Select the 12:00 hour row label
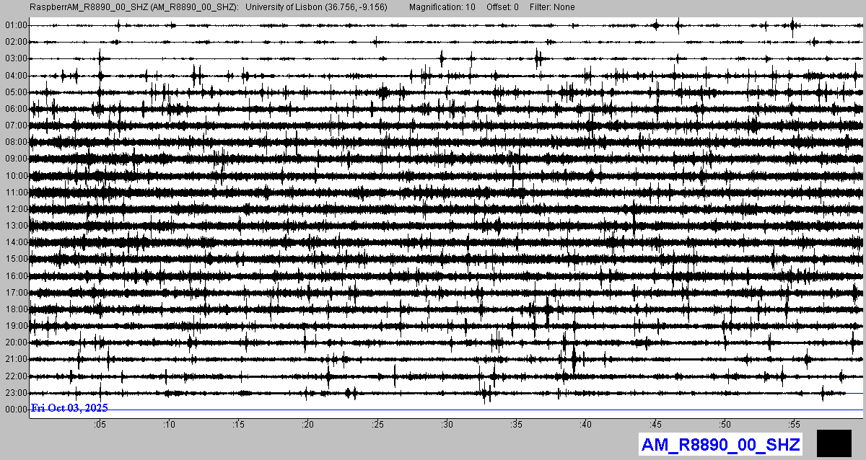The image size is (866, 460). [x=15, y=209]
